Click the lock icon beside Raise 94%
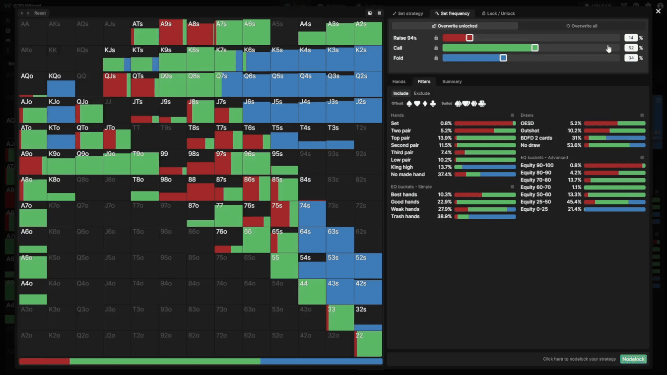The width and height of the screenshot is (667, 375). tap(436, 38)
